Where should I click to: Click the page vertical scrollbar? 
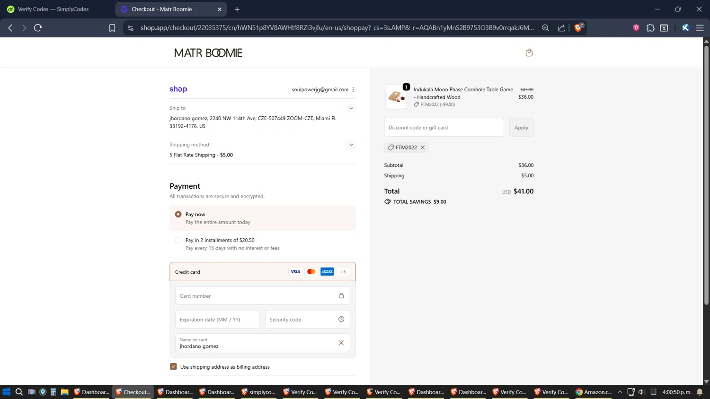point(706,175)
